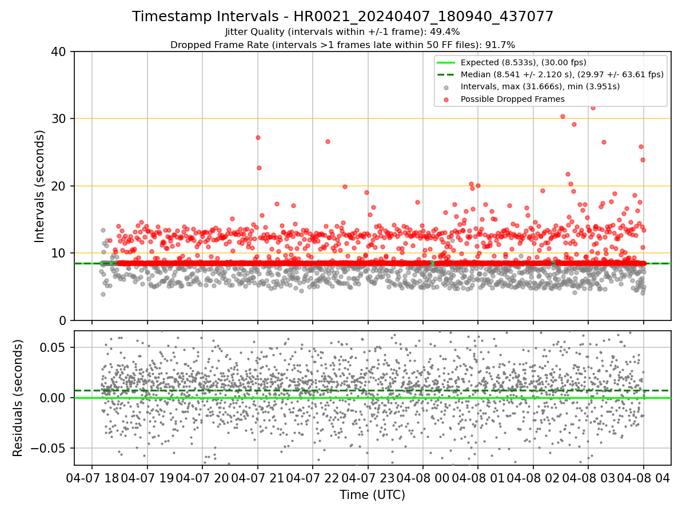The width and height of the screenshot is (686, 515).
Task: Click the red dot marker in legend
Action: (x=446, y=99)
